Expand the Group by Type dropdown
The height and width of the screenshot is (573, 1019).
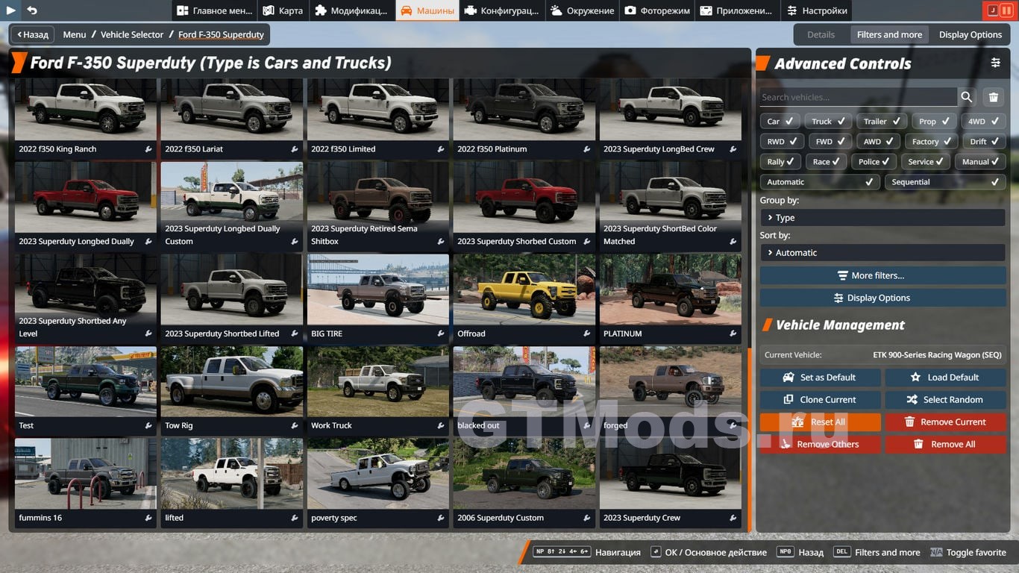click(x=882, y=218)
